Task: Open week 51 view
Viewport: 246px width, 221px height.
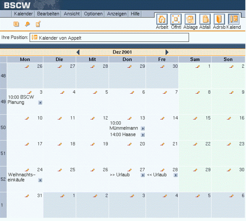Action: pyautogui.click(x=3, y=153)
